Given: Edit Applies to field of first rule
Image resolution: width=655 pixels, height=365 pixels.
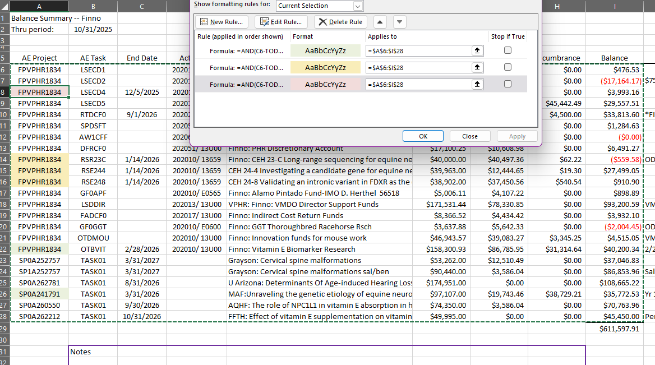Looking at the screenshot, I should click(418, 51).
